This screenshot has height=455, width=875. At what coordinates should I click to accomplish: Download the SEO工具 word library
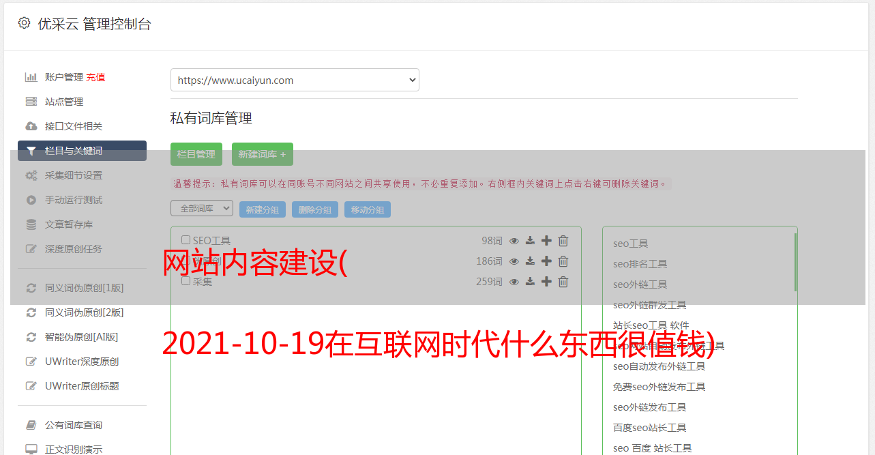530,241
